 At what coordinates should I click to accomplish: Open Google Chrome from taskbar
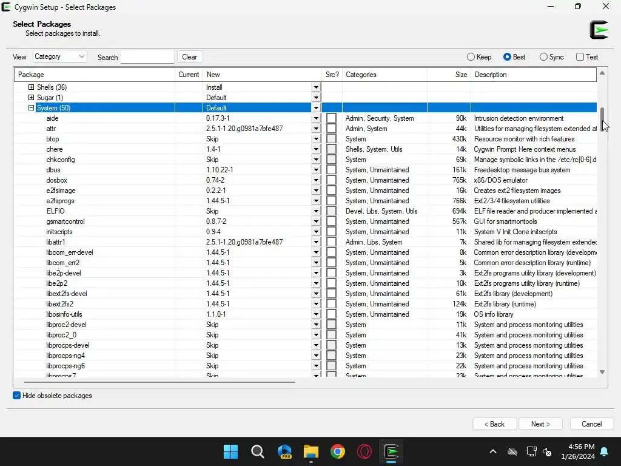click(338, 451)
